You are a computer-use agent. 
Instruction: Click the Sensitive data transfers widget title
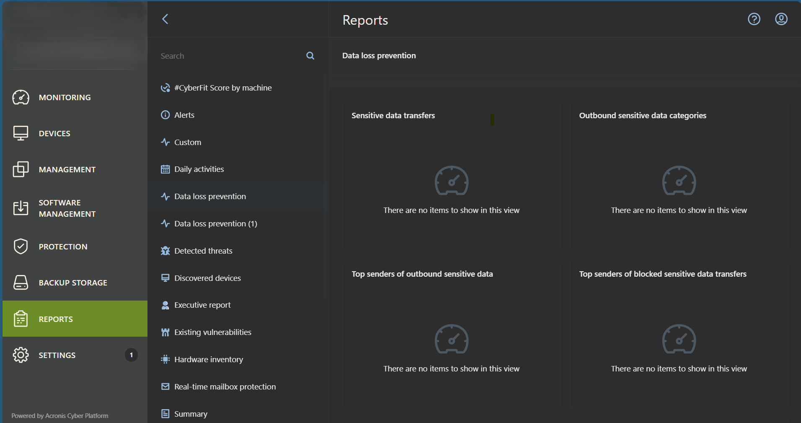393,115
